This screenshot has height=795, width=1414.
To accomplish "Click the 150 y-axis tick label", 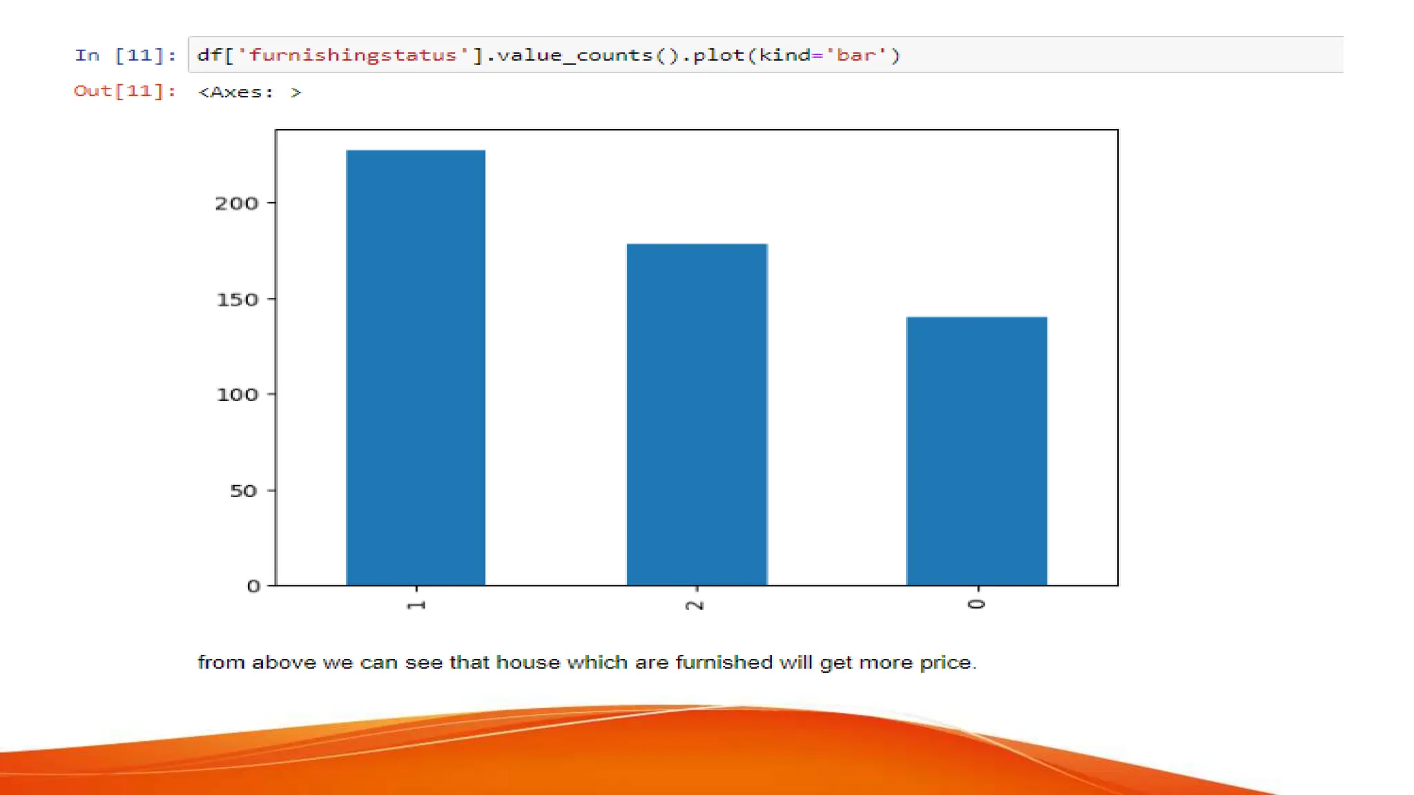I will 237,300.
